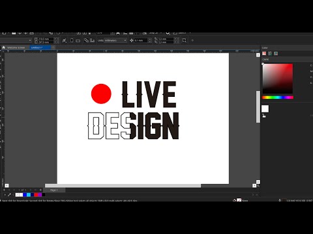
Task: Expand the document palette flyout arrow
Action: tap(5, 195)
